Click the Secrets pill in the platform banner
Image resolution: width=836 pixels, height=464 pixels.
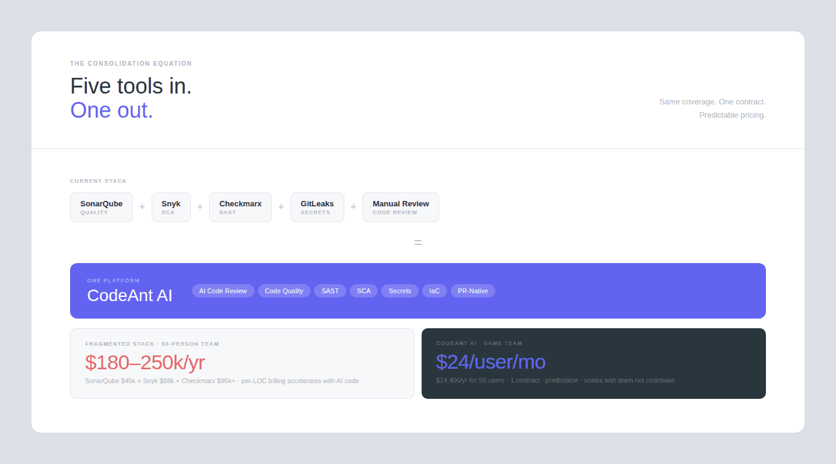pos(400,291)
